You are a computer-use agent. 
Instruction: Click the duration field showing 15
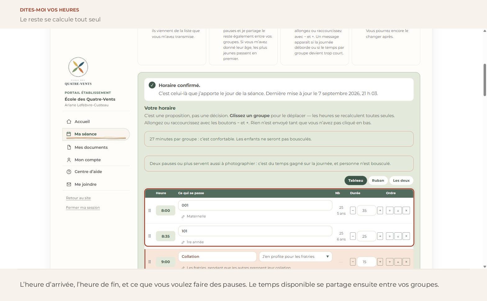click(366, 262)
